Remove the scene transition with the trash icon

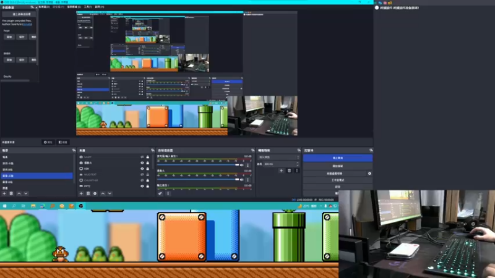pyautogui.click(x=289, y=171)
